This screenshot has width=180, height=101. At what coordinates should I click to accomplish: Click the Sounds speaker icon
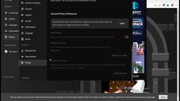(22, 21)
